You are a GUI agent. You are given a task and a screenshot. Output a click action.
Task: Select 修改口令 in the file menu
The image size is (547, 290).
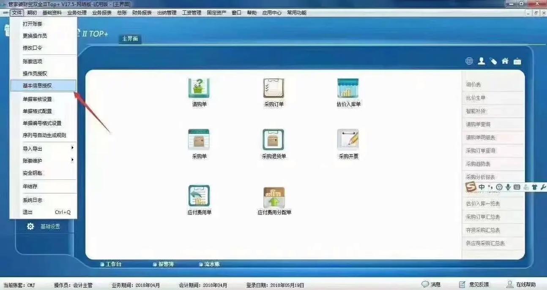(x=43, y=48)
